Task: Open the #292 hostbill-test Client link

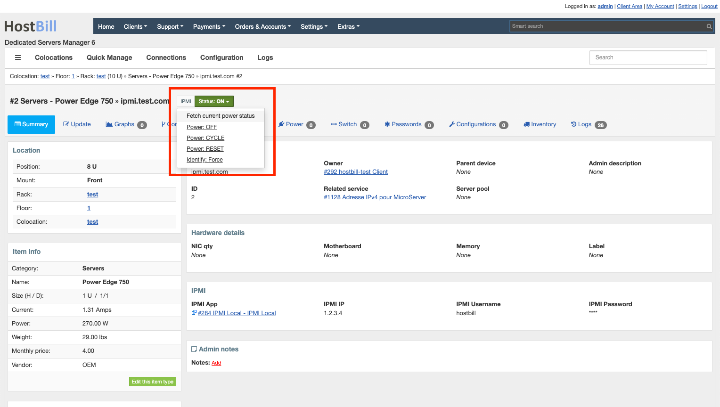Action: (355, 171)
